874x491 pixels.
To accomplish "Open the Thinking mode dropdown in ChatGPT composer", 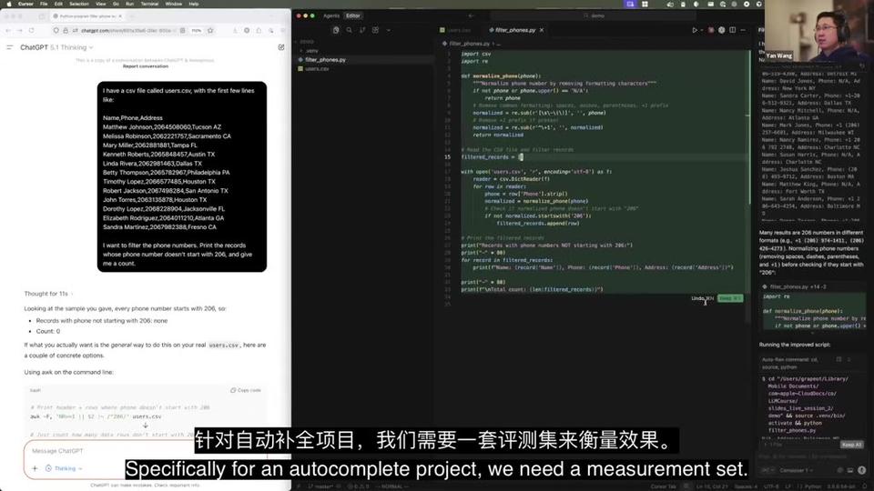I will [x=64, y=469].
